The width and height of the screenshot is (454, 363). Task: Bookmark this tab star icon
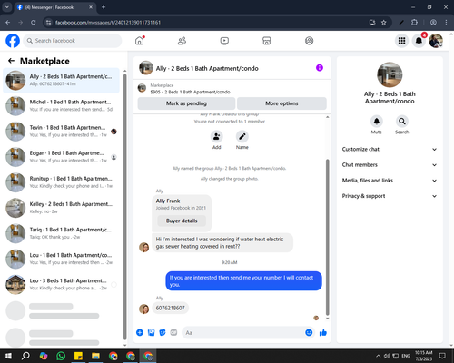tap(384, 22)
